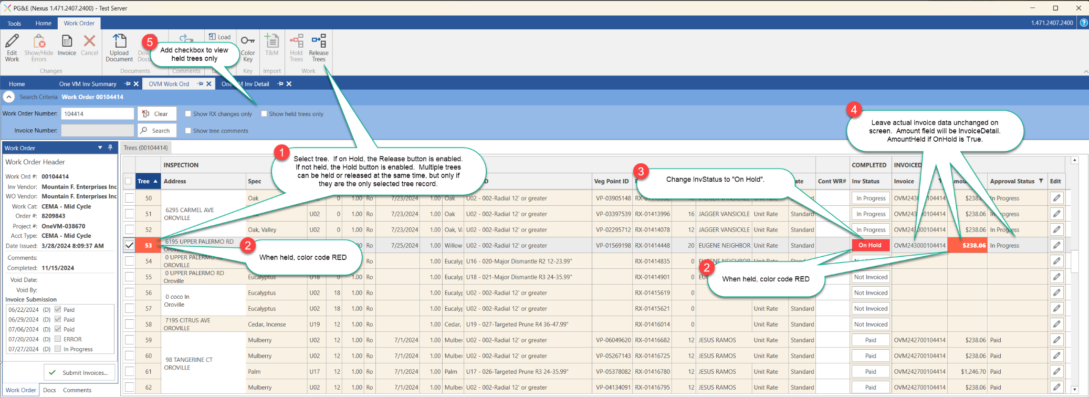Click the Work Order Number input field
The height and width of the screenshot is (398, 1089).
tap(97, 114)
